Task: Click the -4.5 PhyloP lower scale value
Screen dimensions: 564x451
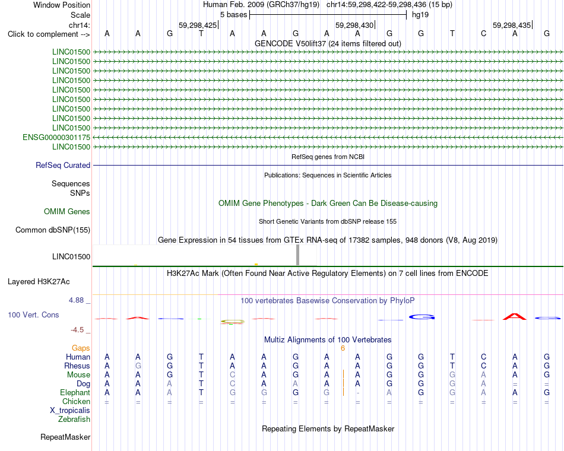Action: pyautogui.click(x=77, y=330)
